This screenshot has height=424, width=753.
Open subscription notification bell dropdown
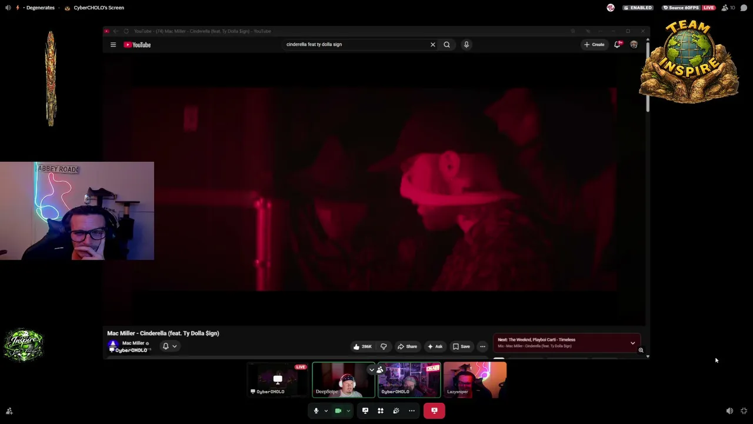169,346
